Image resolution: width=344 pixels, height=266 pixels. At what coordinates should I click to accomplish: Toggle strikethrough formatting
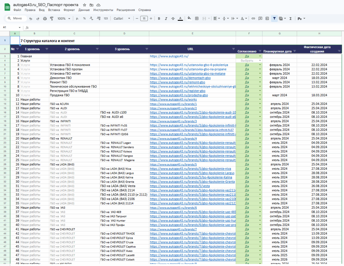click(x=173, y=18)
